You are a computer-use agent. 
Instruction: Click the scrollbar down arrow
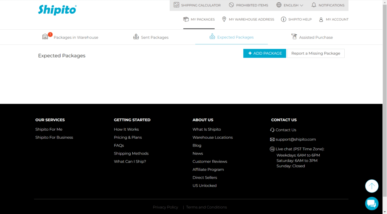pos(385,212)
